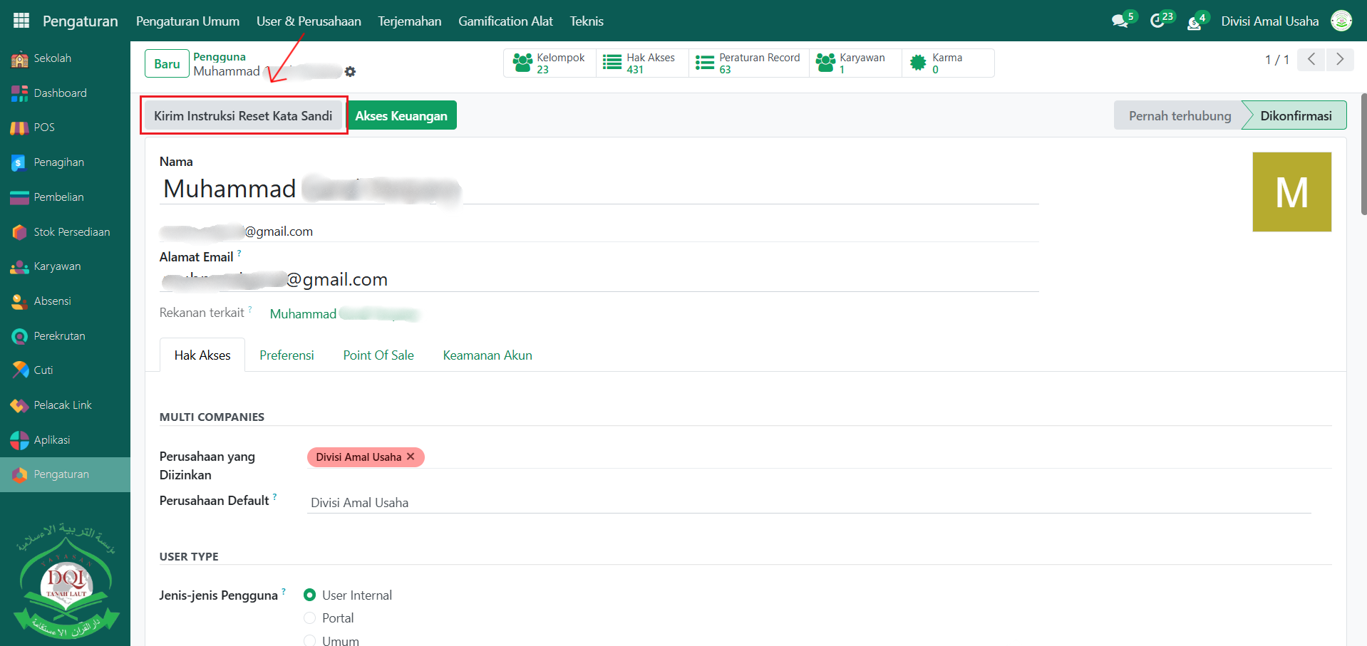Click the gear icon beside the user name

click(350, 72)
